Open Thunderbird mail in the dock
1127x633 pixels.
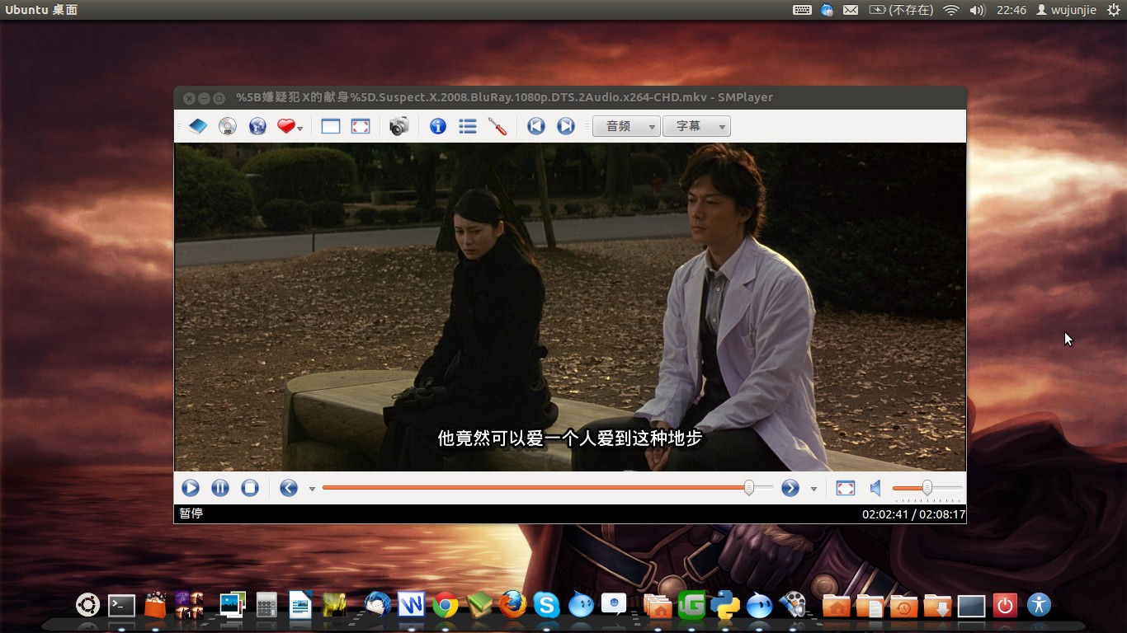378,605
